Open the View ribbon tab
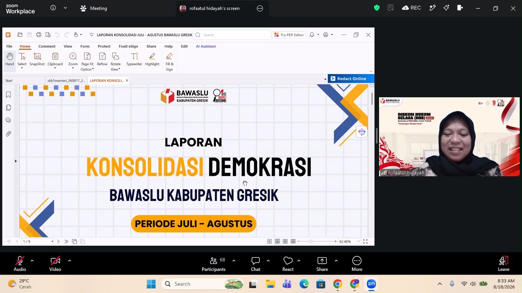The width and height of the screenshot is (522, 293). [68, 46]
